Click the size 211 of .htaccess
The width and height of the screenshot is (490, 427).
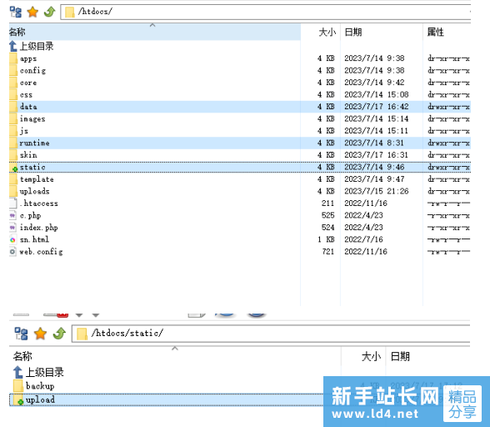pos(328,203)
